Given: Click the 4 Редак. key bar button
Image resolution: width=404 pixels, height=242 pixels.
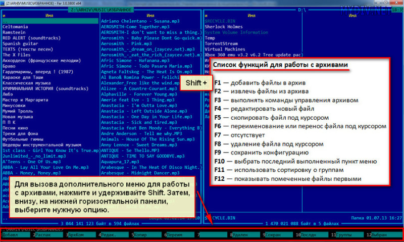Looking at the screenshot, I should [113, 235].
